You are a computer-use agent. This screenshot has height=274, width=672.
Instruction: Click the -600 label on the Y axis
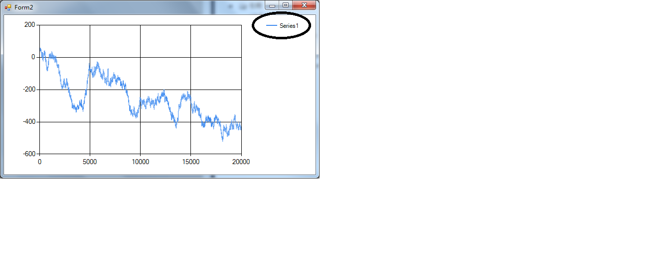pos(28,154)
